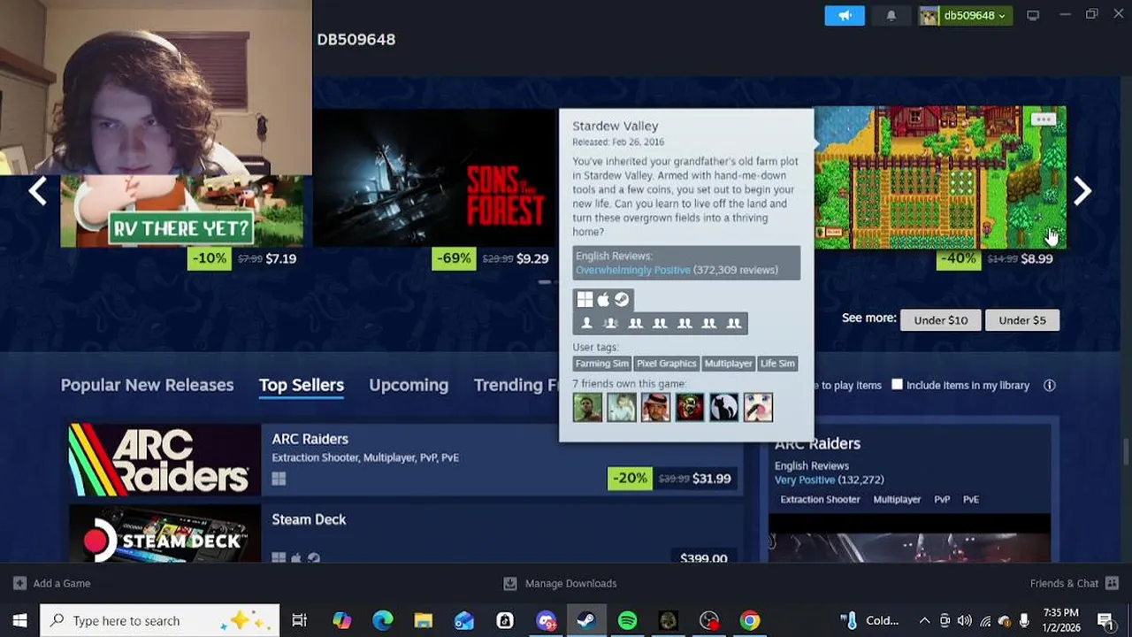
Task: Click Windows platform icon under ARC Raiders row
Action: (279, 479)
